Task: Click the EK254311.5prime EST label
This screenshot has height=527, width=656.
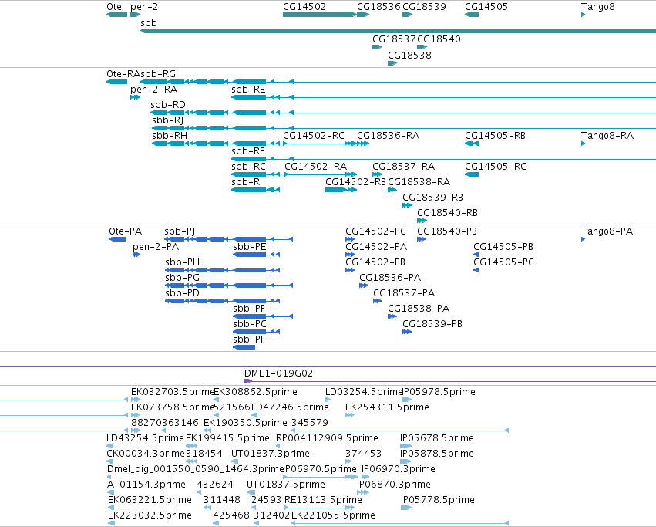Action: point(387,407)
